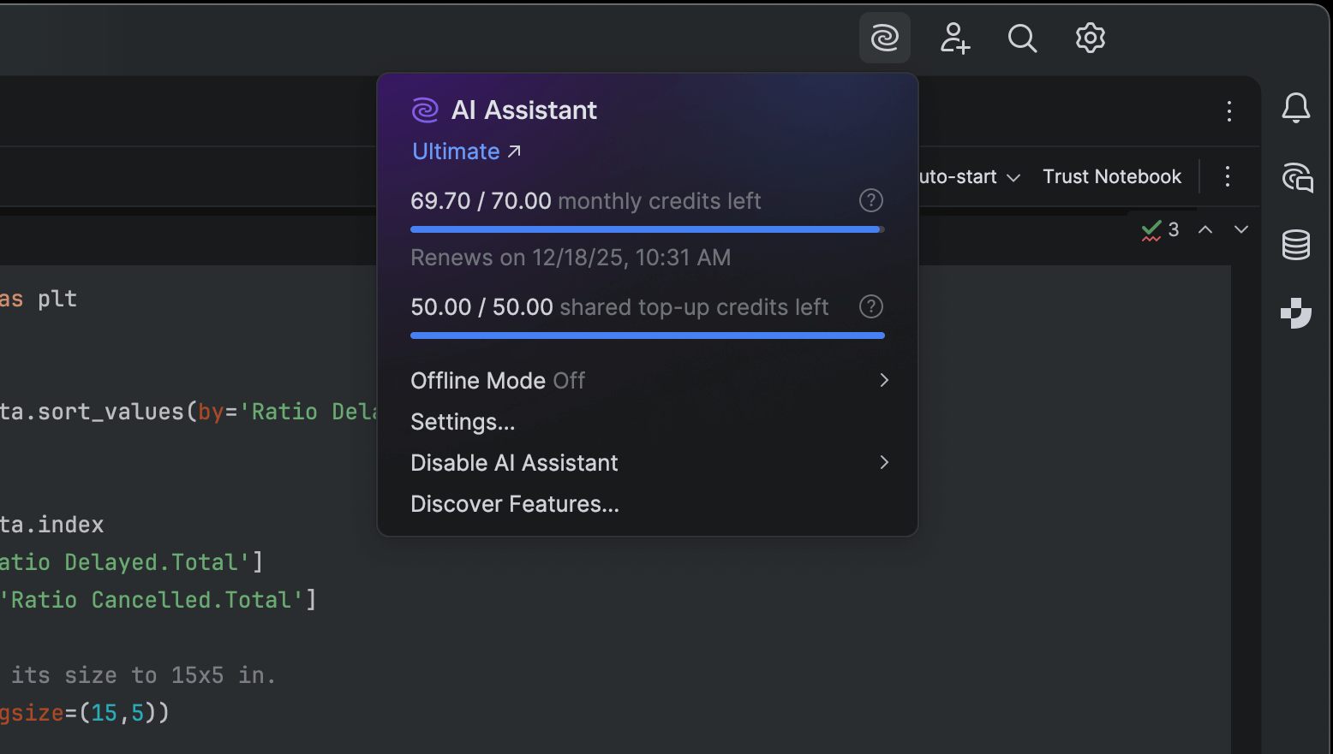
Task: Toggle Offline Mode Off entry
Action: click(x=498, y=381)
